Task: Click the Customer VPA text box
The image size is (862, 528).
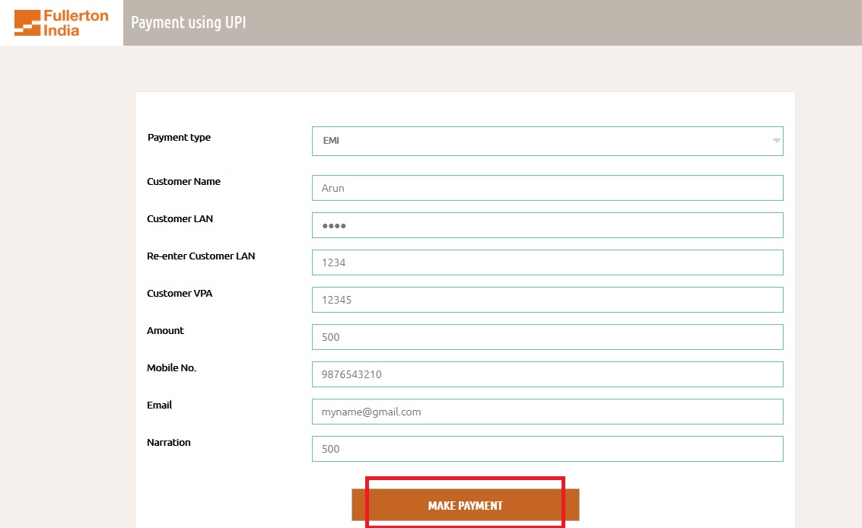Action: coord(546,300)
